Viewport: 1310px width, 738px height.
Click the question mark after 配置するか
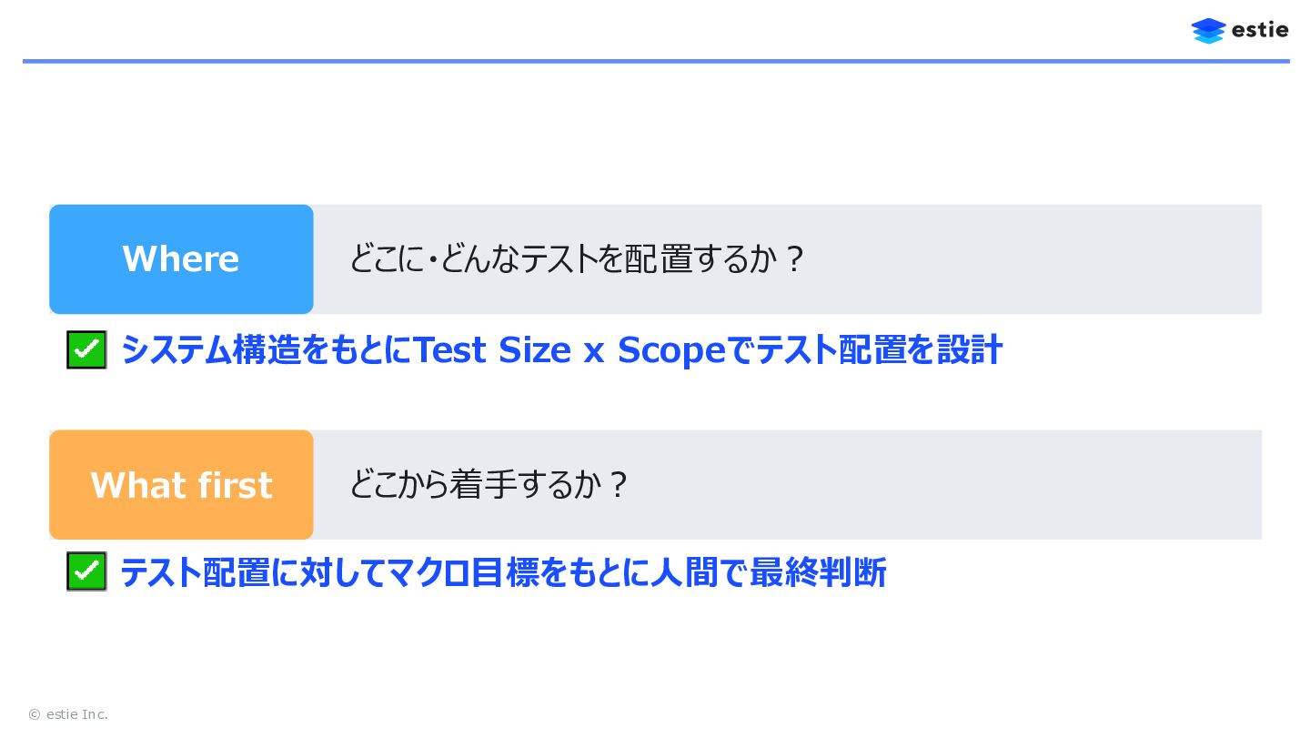click(794, 259)
